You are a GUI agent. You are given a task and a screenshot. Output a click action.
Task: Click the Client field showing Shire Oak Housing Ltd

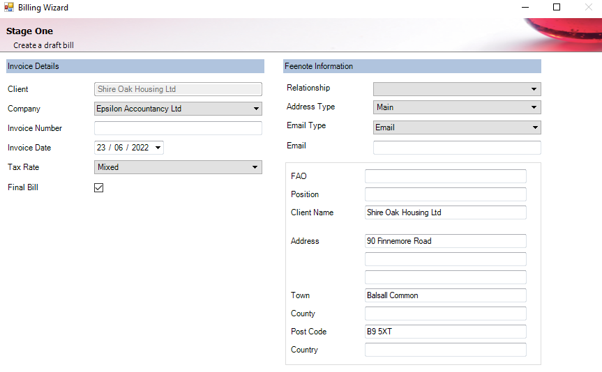pos(178,89)
